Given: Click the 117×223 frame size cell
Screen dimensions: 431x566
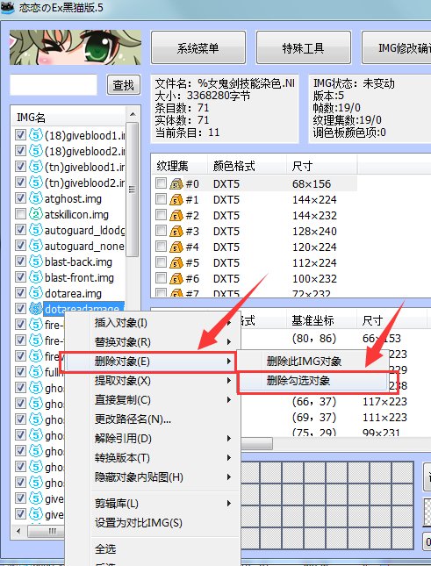Looking at the screenshot, I should (x=384, y=401).
